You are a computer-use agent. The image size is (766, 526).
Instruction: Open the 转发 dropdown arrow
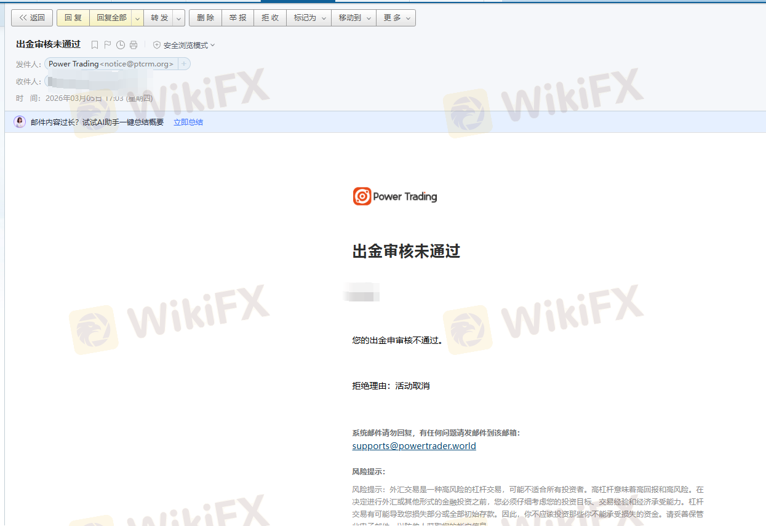pyautogui.click(x=179, y=18)
